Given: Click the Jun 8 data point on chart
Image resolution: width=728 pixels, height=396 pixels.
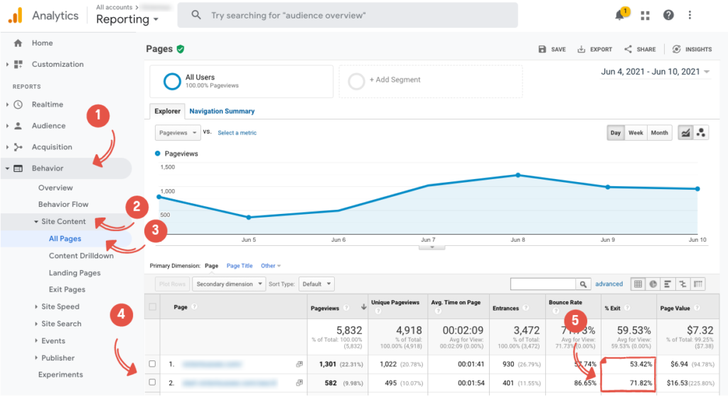Looking at the screenshot, I should tap(518, 175).
